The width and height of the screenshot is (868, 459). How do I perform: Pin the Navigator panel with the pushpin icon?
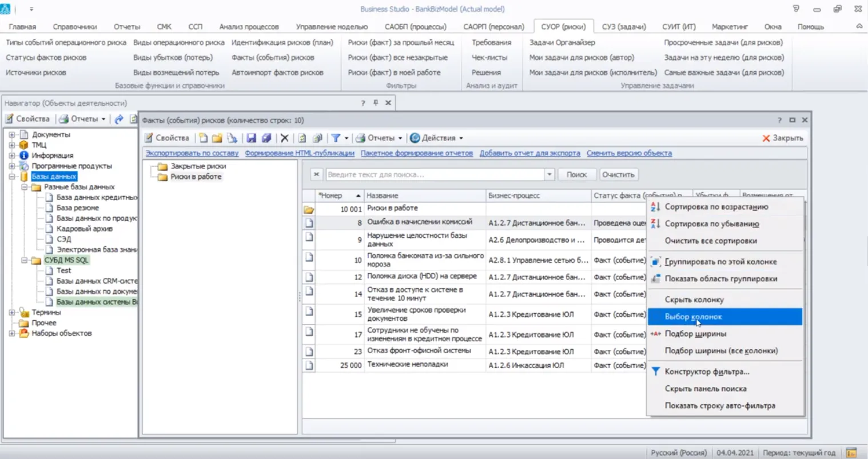coord(376,103)
